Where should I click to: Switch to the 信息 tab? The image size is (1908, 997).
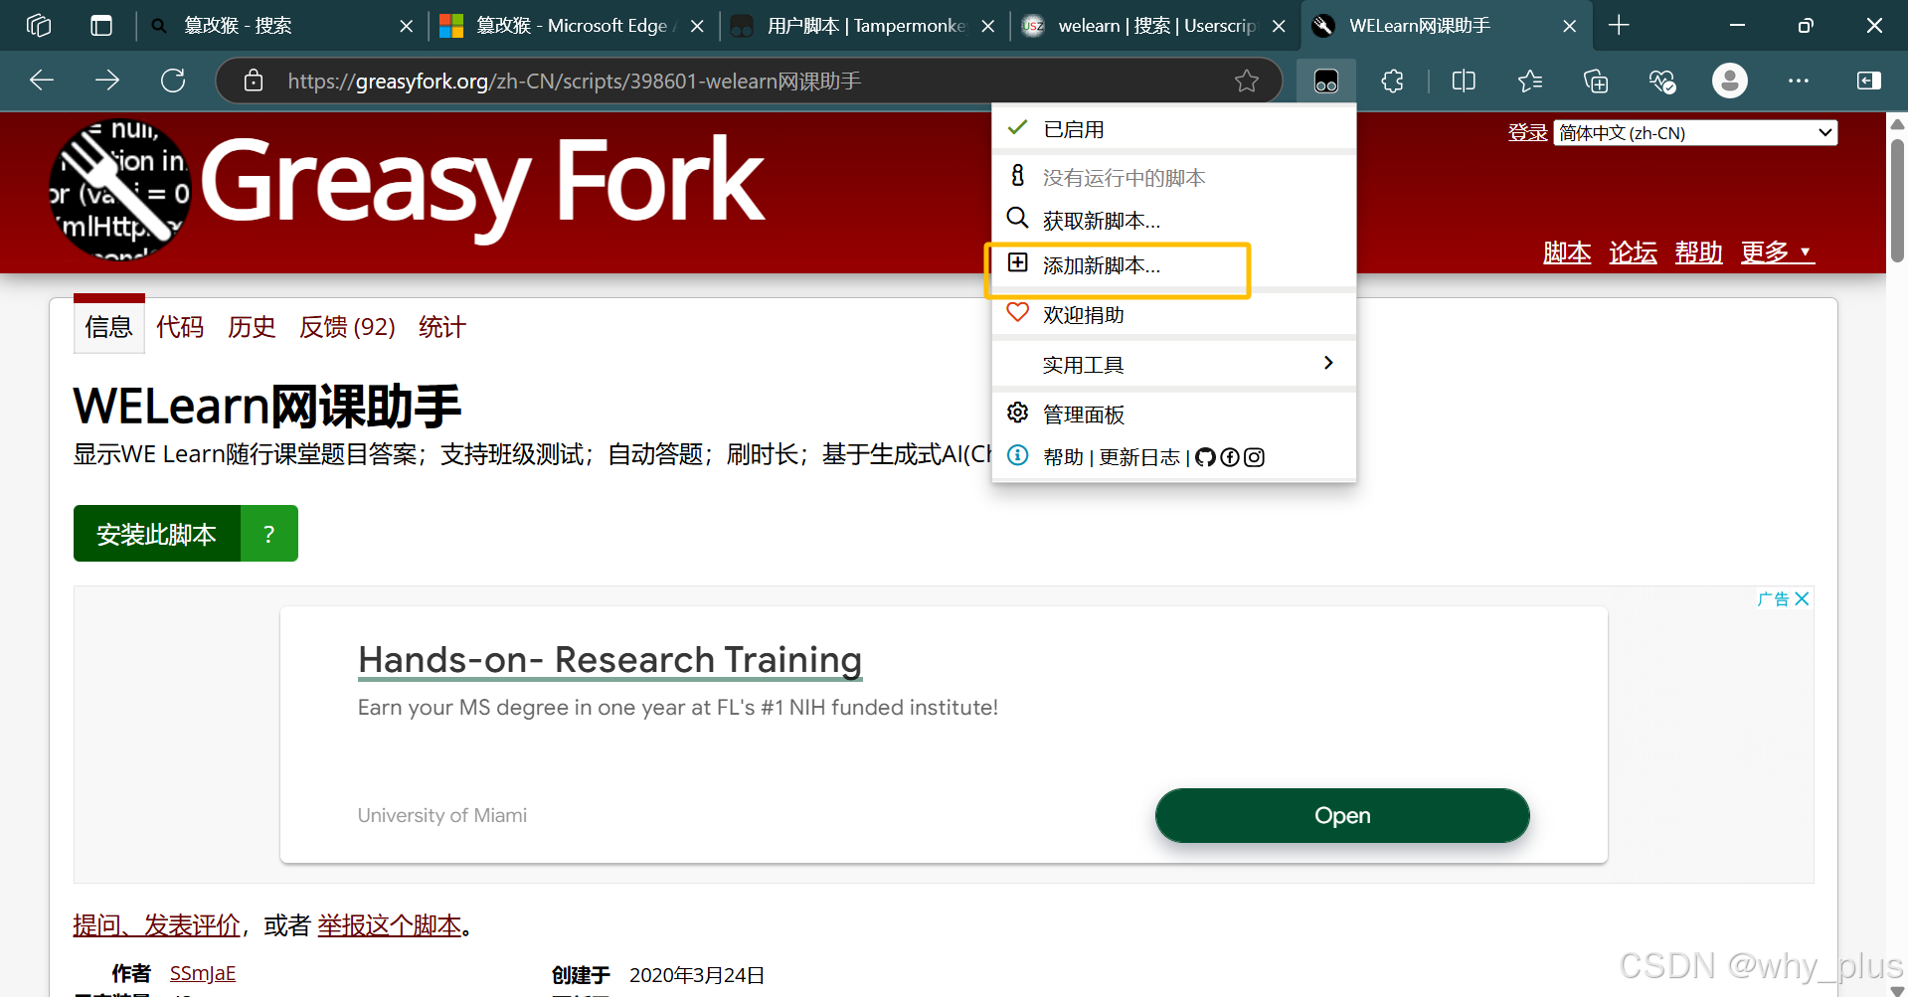point(108,327)
